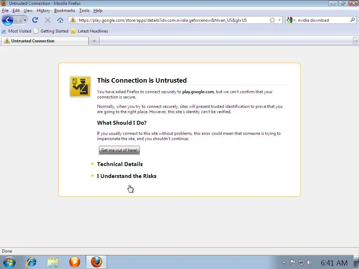This screenshot has width=359, height=269.
Task: Open the History menu
Action: click(43, 11)
